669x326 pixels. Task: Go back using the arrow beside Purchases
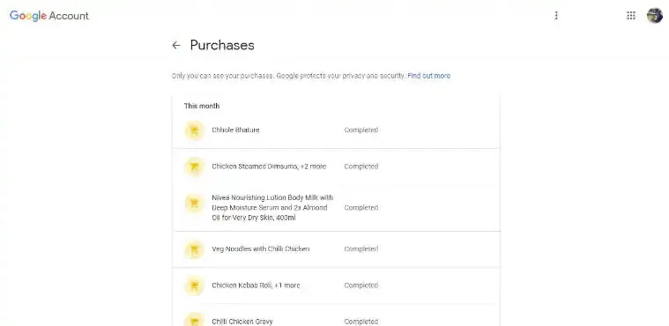[x=175, y=45]
